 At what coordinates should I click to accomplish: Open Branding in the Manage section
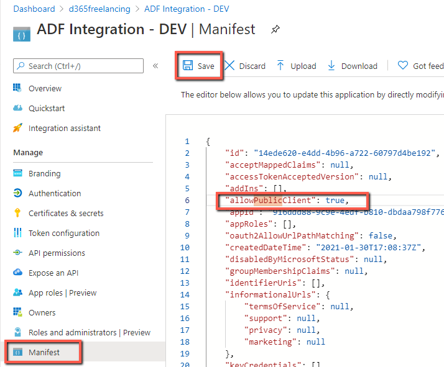pyautogui.click(x=44, y=173)
